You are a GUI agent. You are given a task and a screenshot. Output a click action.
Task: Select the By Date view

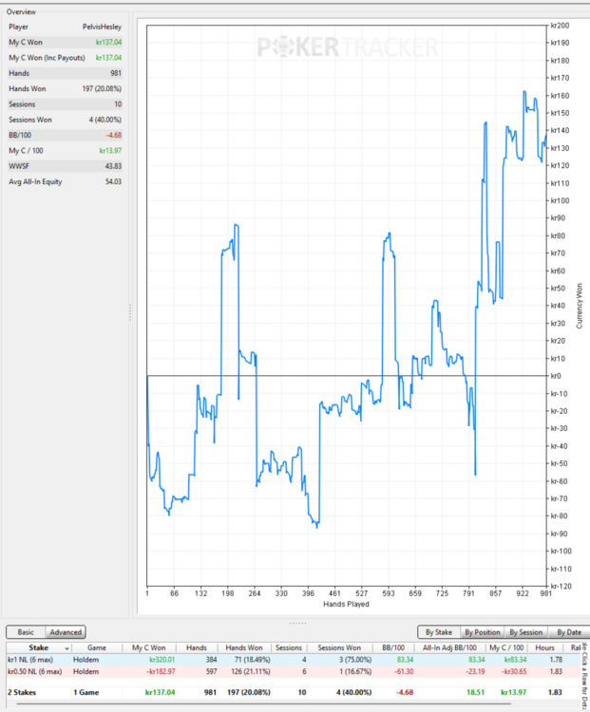tap(569, 632)
